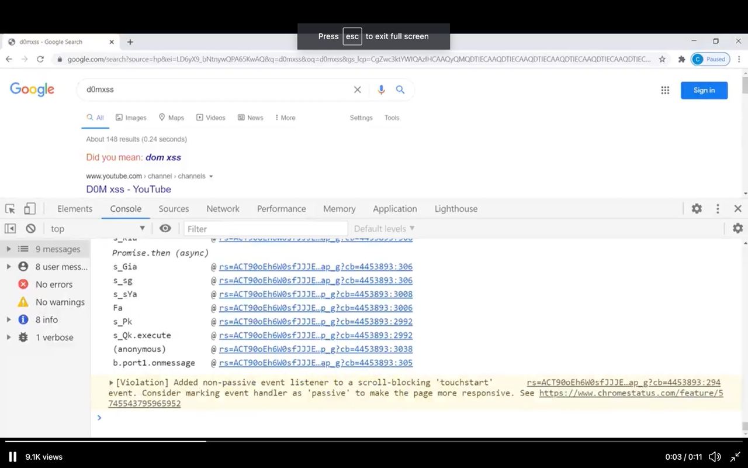Screen dimensions: 748x468
Task: Click the 'dom xss' suggestion link
Action: tap(163, 157)
